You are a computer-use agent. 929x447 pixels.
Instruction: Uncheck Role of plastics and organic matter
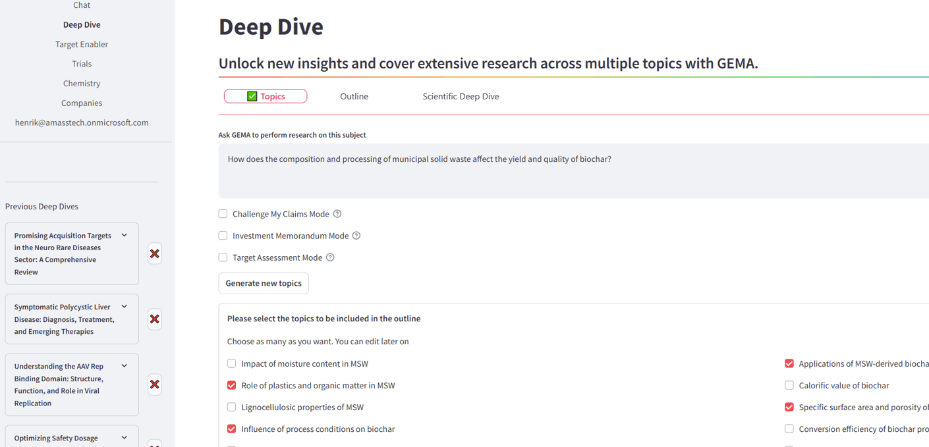(x=231, y=385)
